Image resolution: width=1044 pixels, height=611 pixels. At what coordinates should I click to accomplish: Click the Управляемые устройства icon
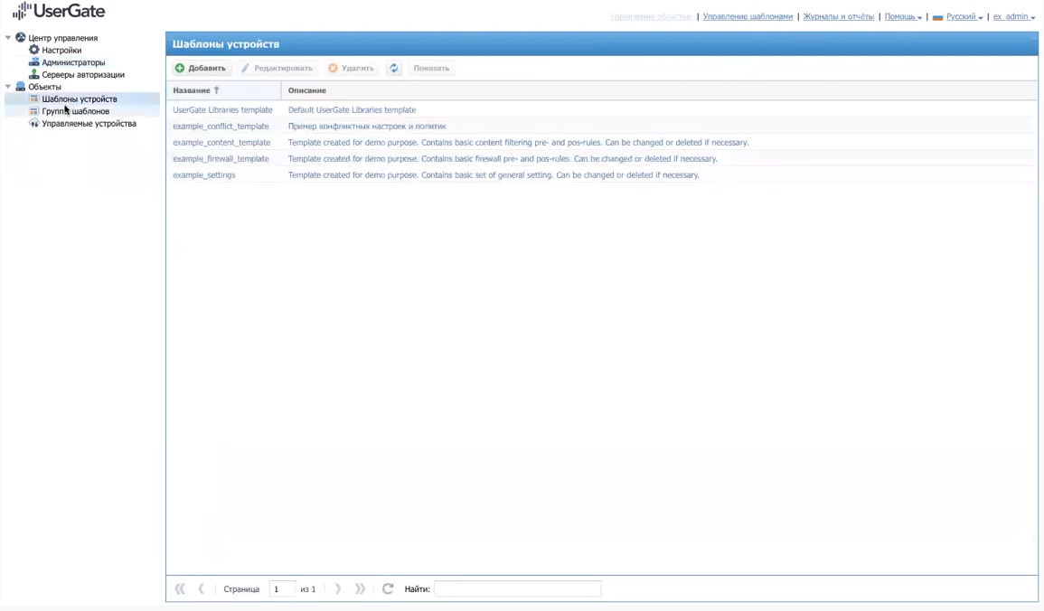point(34,123)
